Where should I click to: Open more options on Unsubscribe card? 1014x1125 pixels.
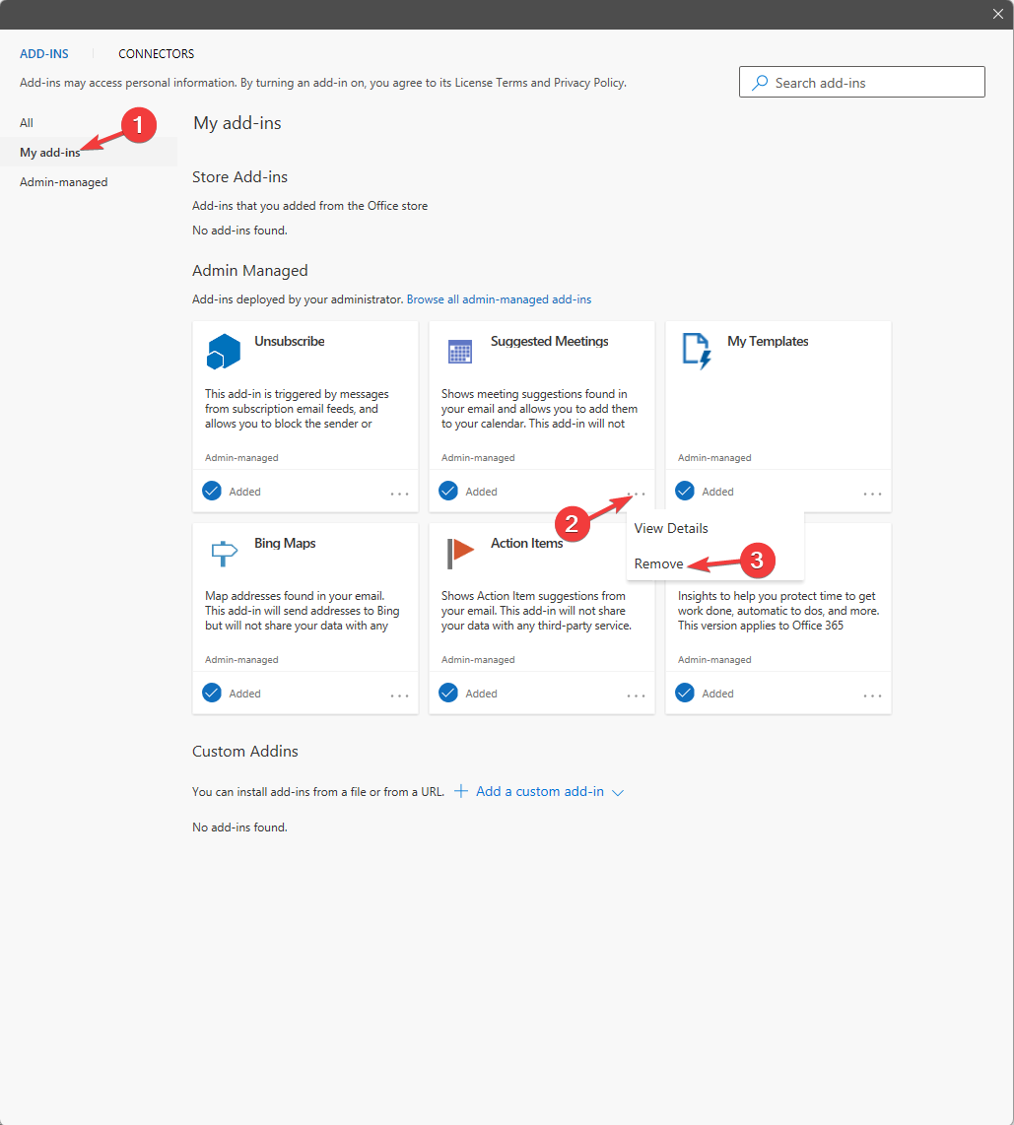400,494
